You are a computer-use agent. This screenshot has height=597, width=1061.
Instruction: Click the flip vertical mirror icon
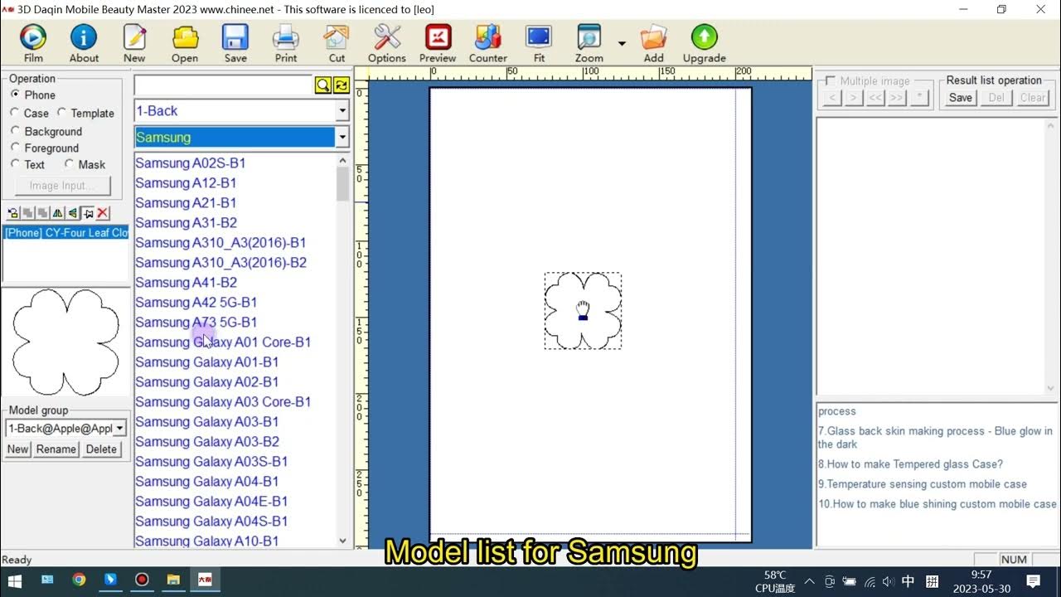click(x=72, y=213)
